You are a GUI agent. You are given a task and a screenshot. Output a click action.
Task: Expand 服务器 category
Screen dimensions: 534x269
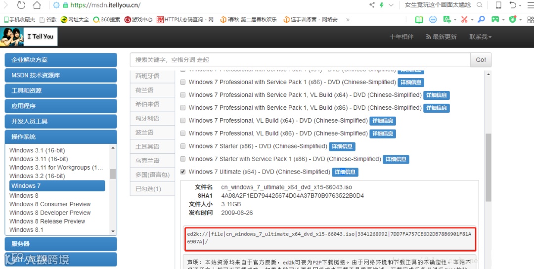(61, 244)
